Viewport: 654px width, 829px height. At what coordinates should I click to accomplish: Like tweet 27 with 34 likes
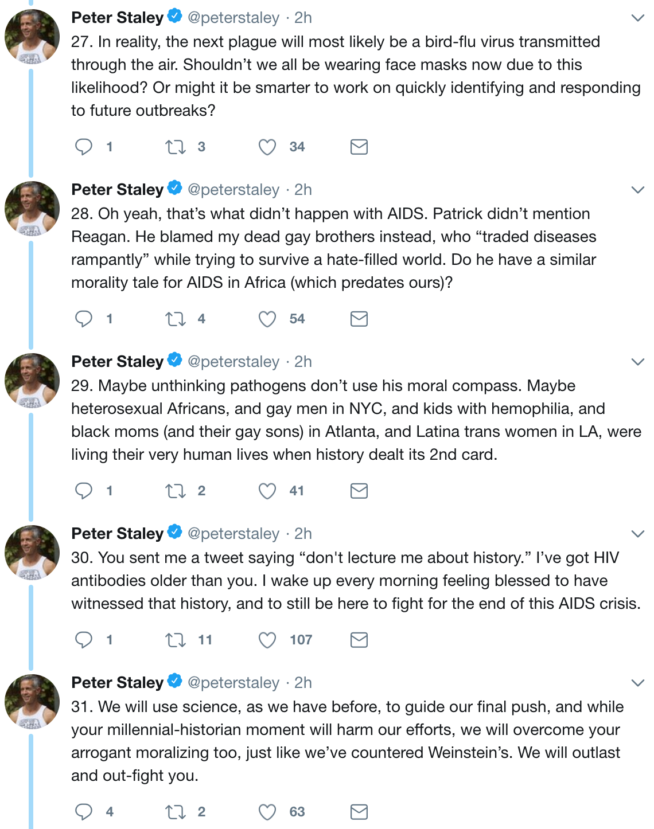[x=267, y=147]
